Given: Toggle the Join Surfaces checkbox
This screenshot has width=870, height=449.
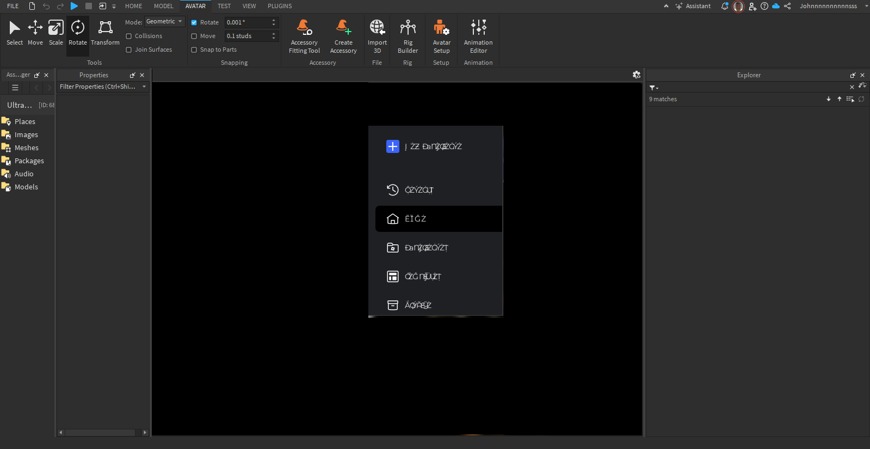Looking at the screenshot, I should (x=129, y=50).
